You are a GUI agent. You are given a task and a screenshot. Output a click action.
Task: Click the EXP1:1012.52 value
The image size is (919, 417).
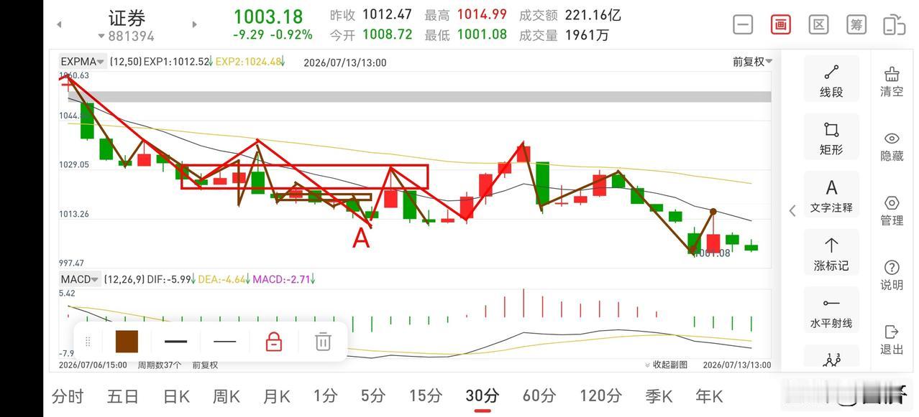(x=176, y=62)
